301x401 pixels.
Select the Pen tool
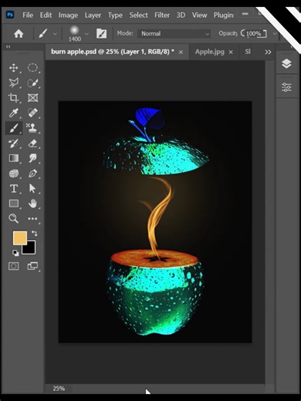click(x=32, y=174)
